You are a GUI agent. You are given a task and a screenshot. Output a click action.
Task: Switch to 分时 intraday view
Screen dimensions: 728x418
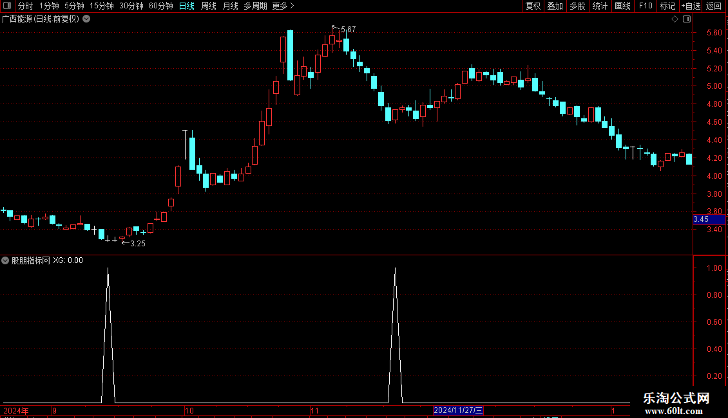pyautogui.click(x=26, y=6)
